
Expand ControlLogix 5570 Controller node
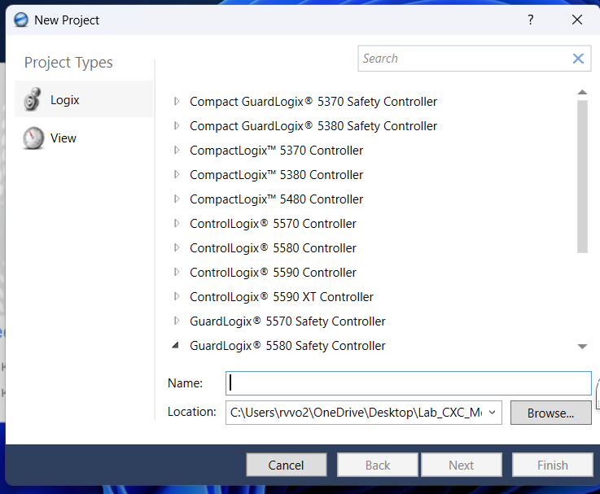tap(177, 224)
